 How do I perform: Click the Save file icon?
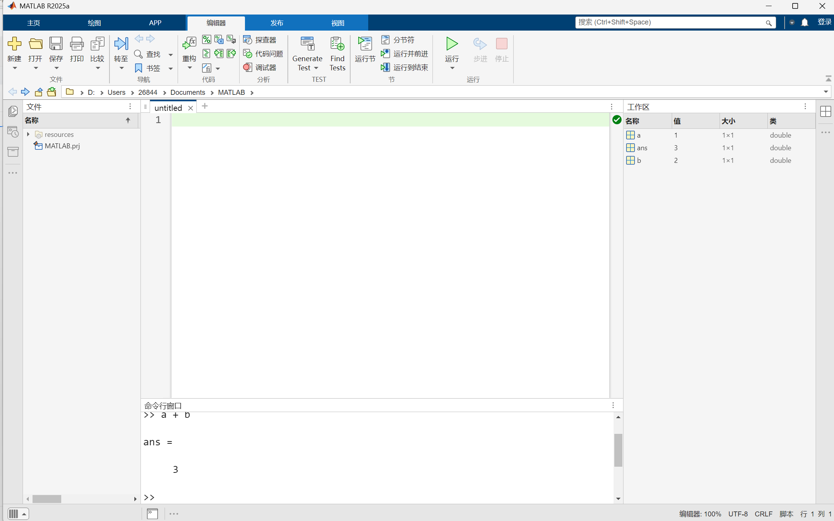point(56,44)
